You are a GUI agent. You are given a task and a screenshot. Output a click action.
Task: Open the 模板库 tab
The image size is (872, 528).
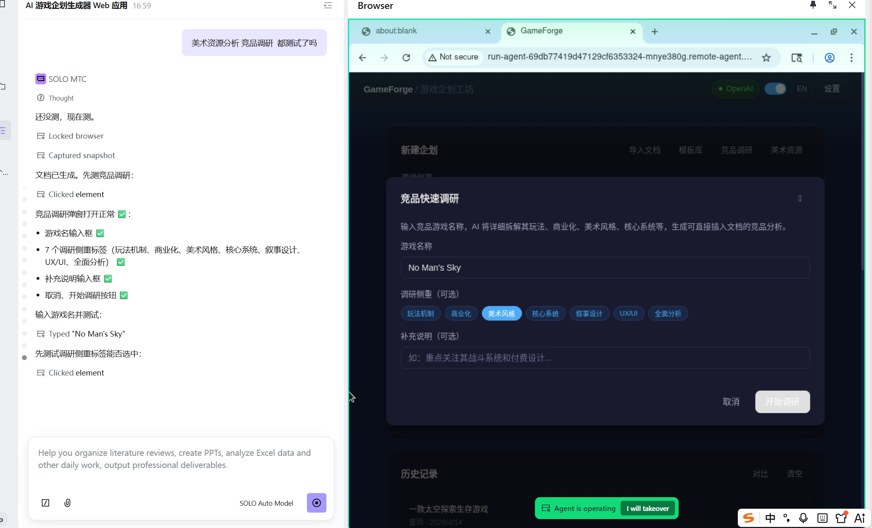pyautogui.click(x=691, y=150)
